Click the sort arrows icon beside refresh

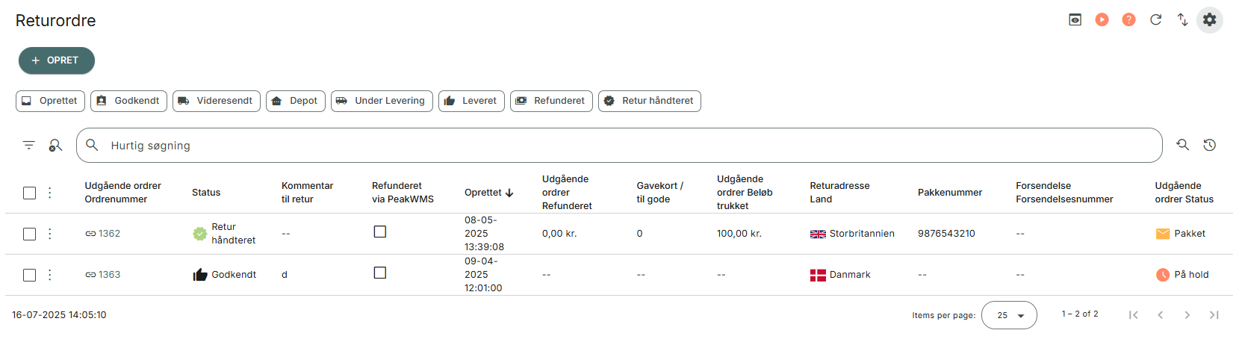(x=1182, y=20)
